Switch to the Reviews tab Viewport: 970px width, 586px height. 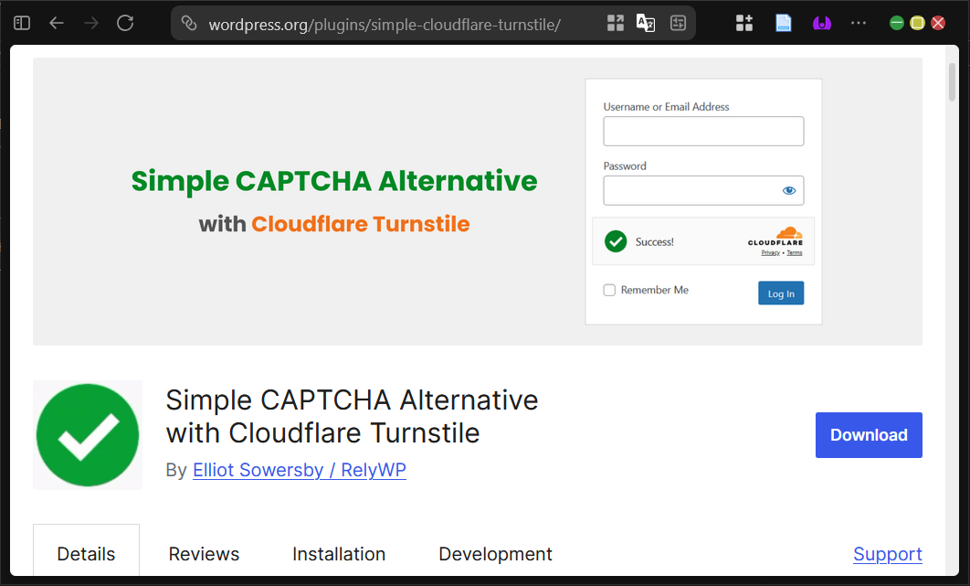coord(204,554)
